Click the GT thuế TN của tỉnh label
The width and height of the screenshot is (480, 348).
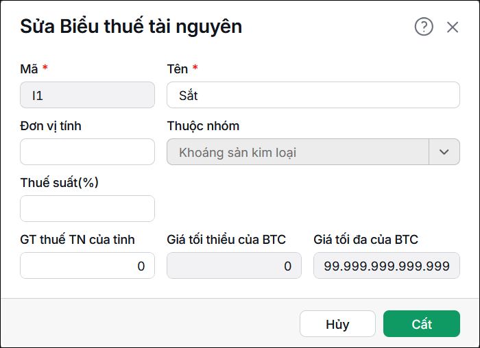click(77, 240)
